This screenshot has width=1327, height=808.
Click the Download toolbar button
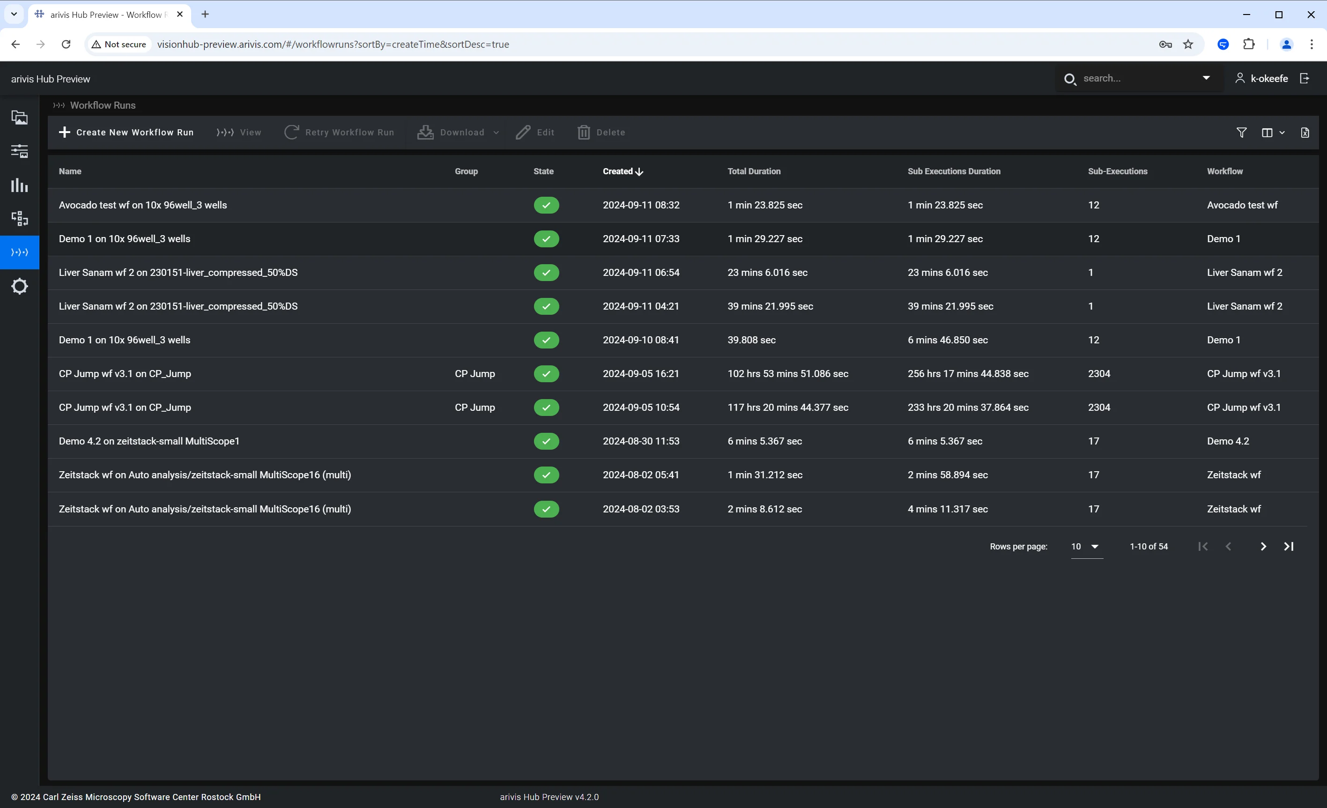(451, 133)
